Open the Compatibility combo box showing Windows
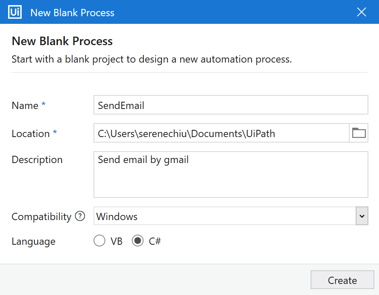 224,216
